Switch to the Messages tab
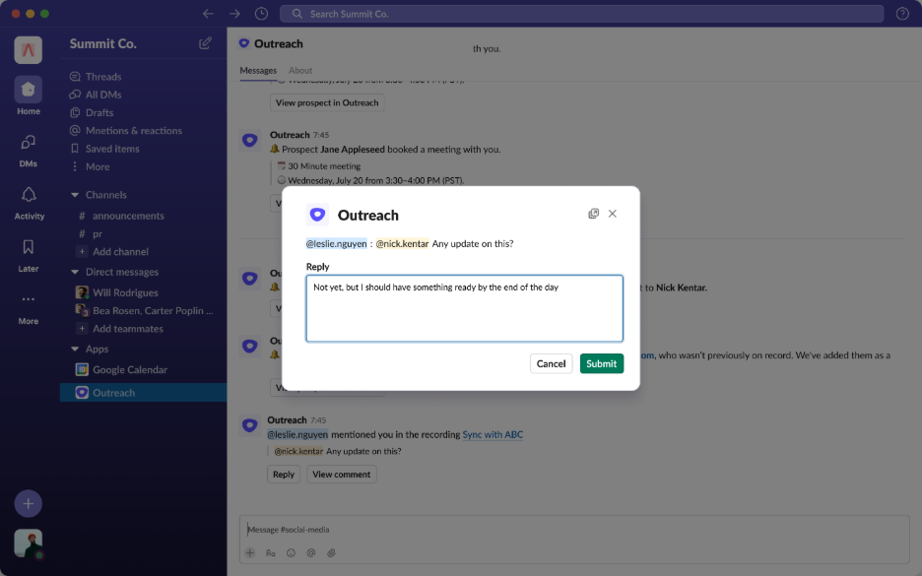This screenshot has height=576, width=922. pos(258,71)
